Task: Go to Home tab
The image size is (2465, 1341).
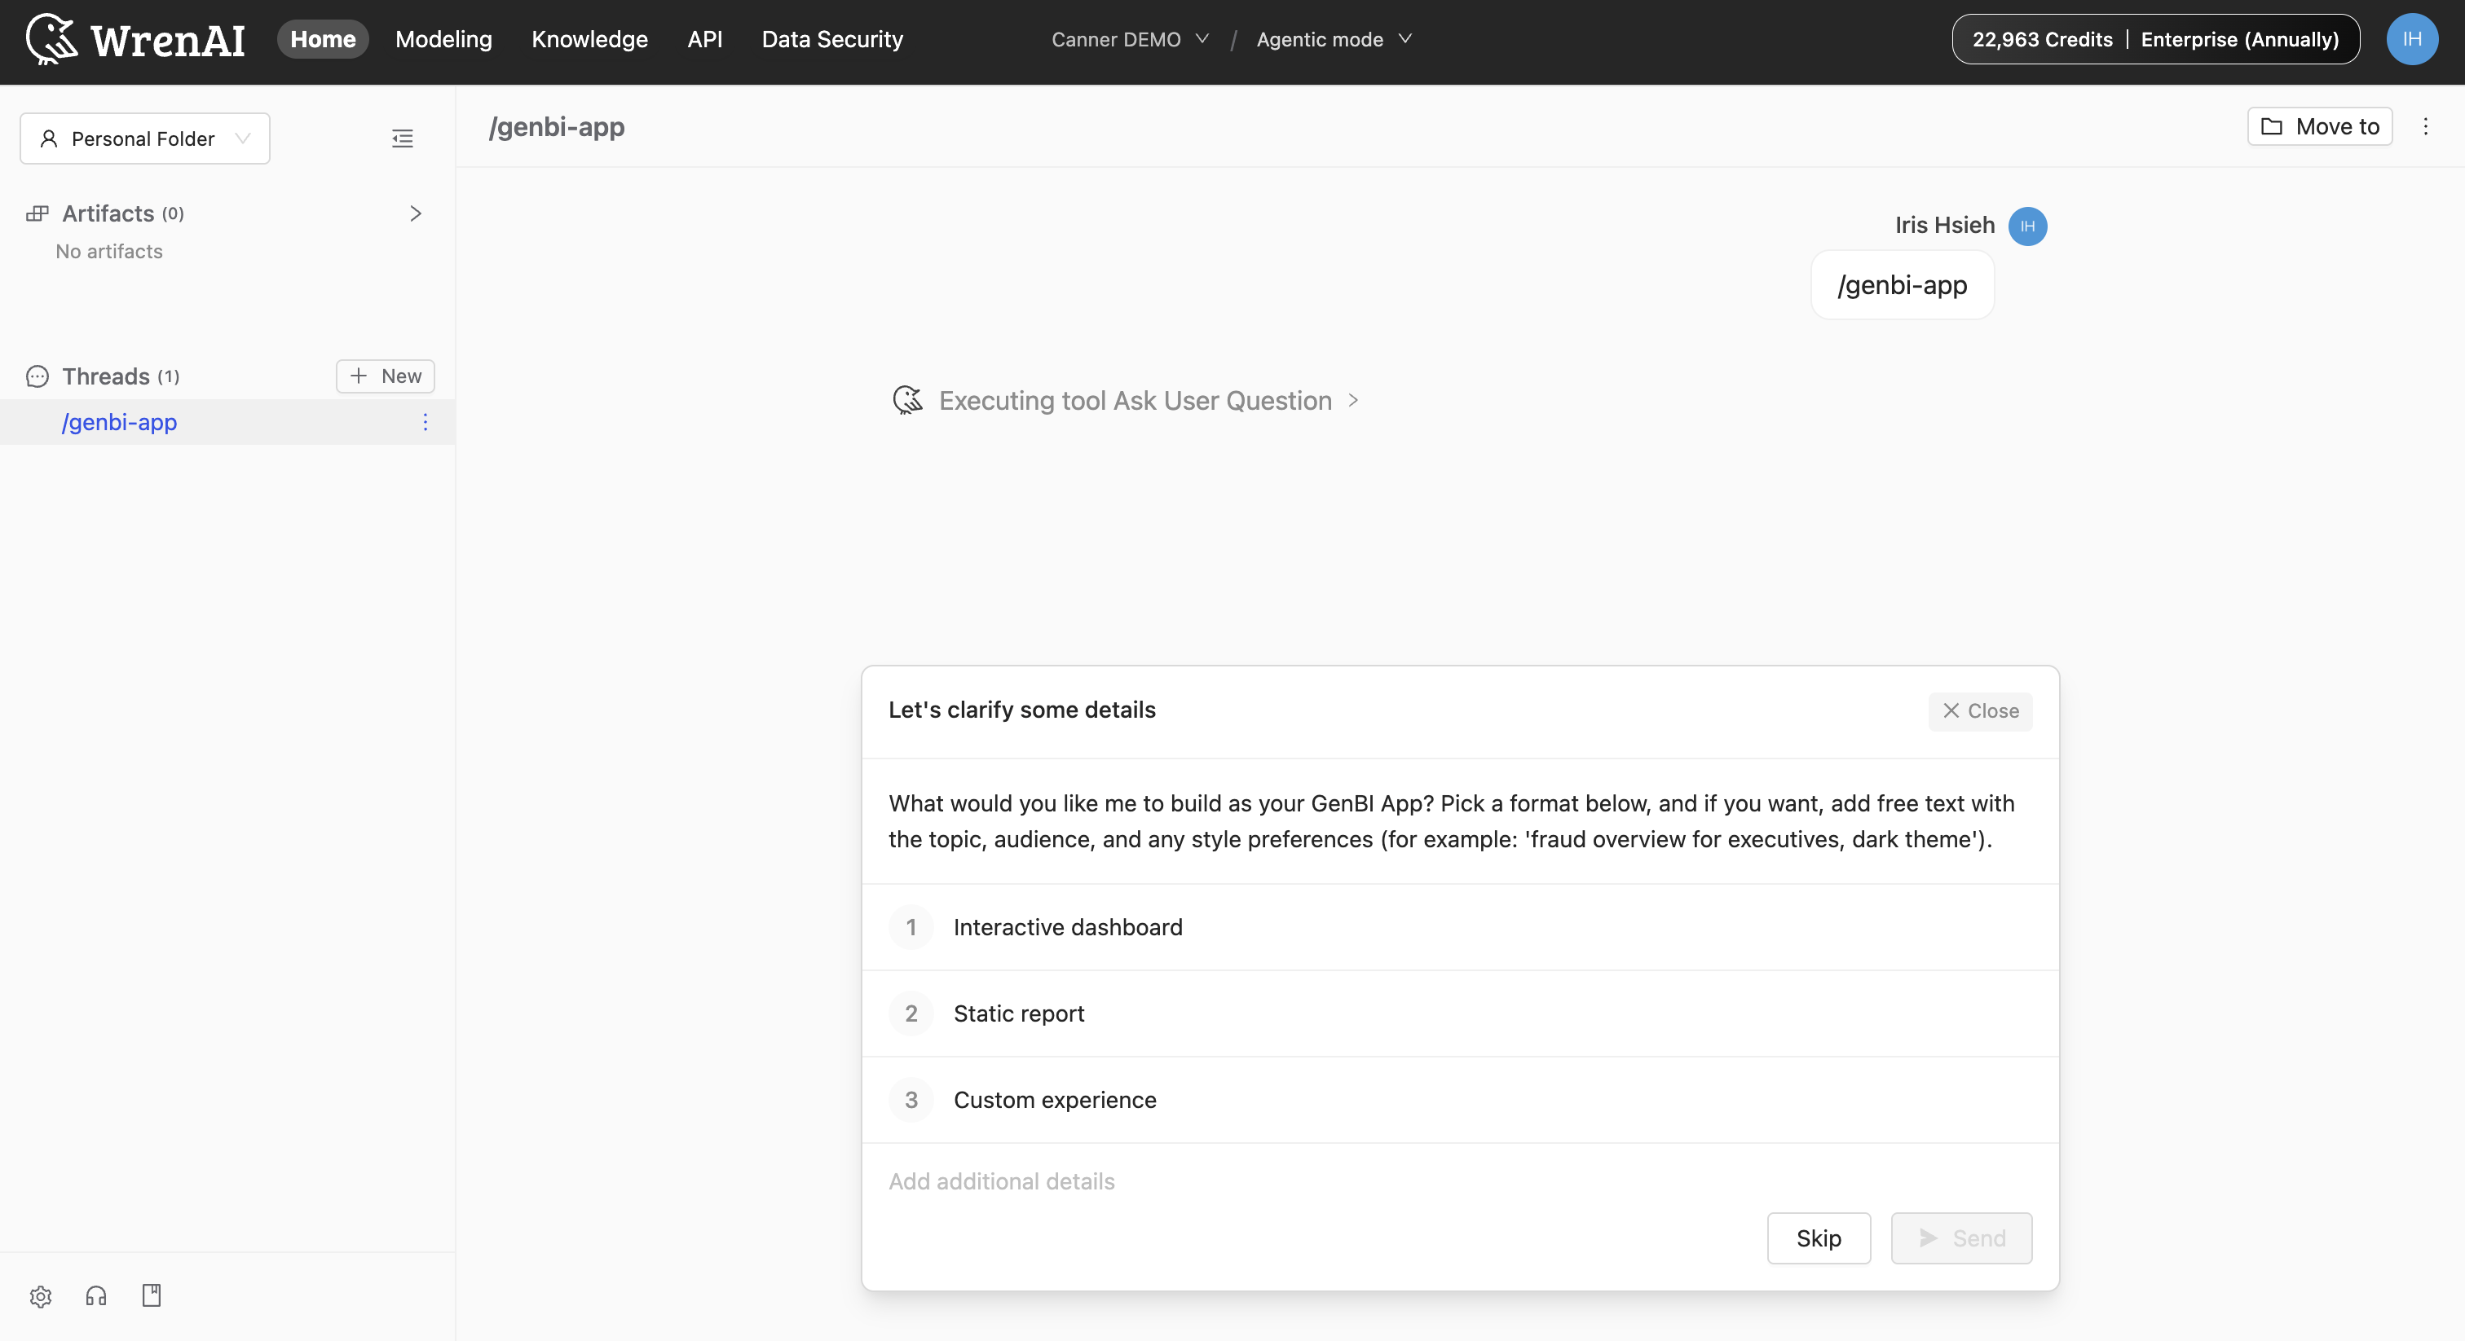Action: pos(324,39)
